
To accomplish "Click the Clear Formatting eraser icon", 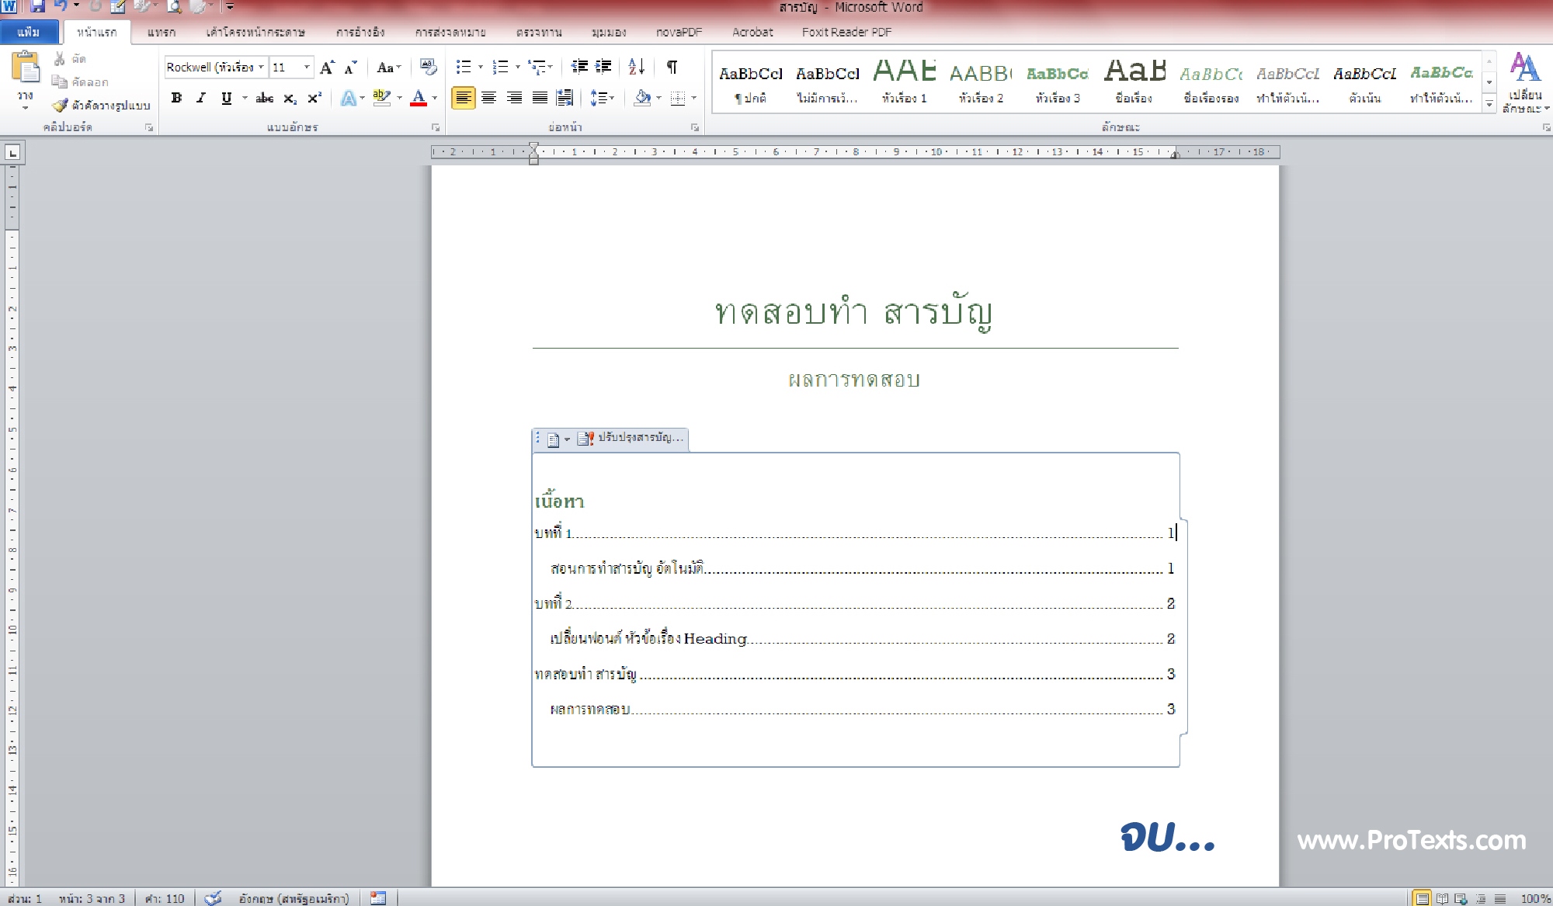I will [428, 67].
